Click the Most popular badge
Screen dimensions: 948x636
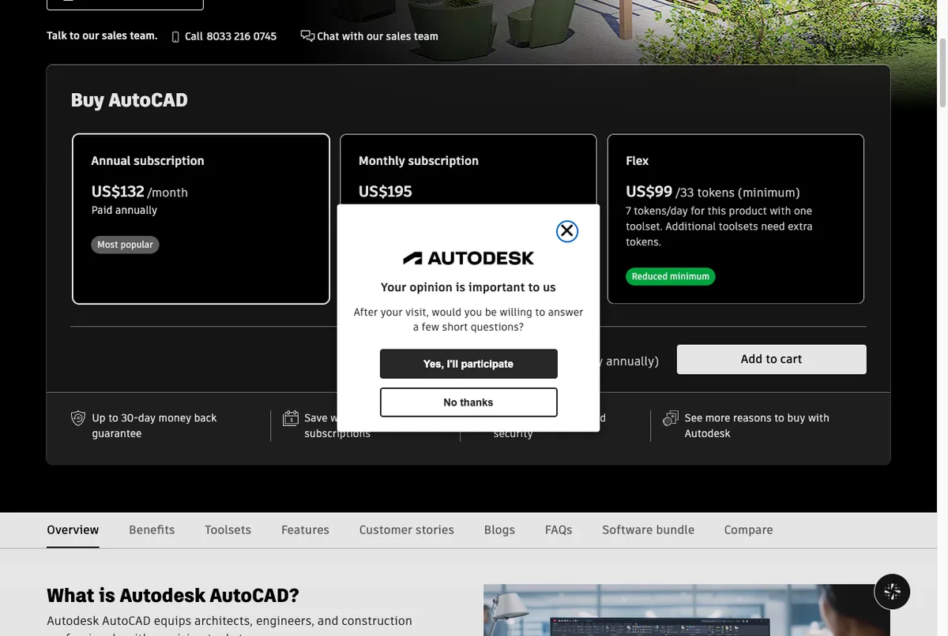point(125,245)
